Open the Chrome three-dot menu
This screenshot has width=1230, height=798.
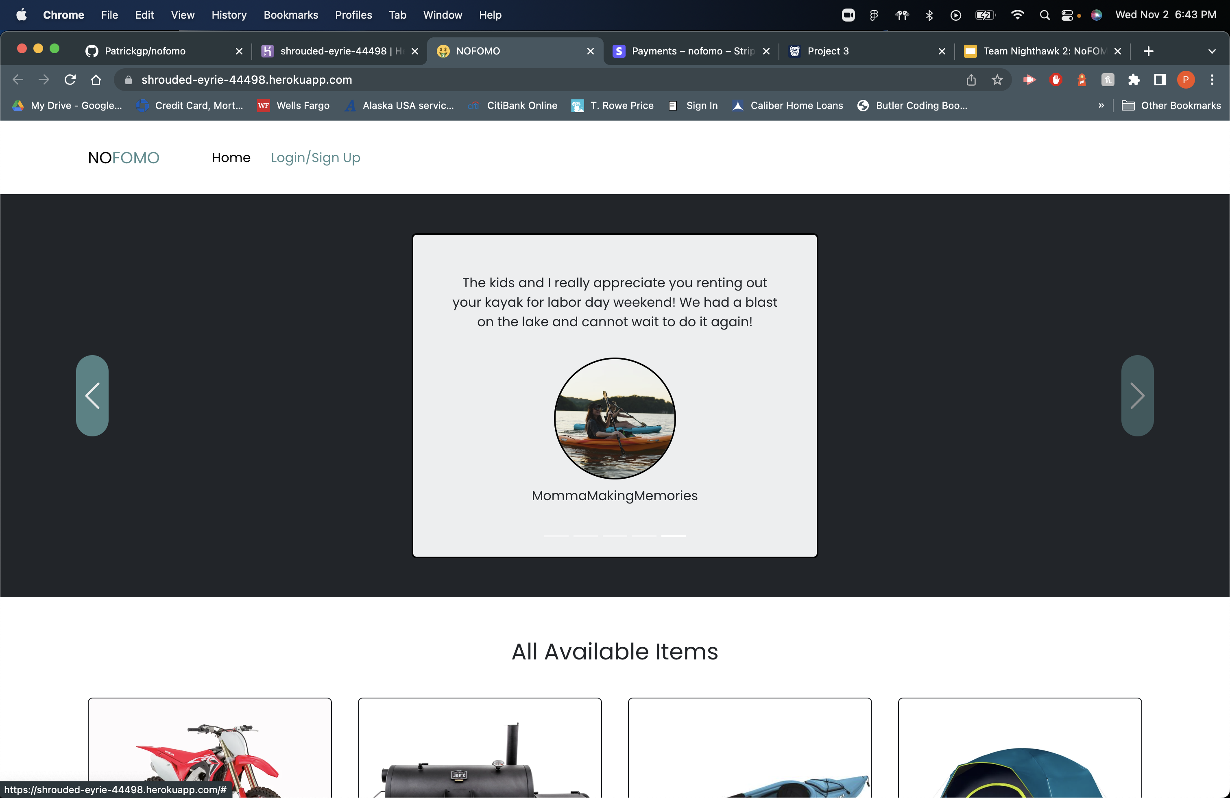[1213, 80]
